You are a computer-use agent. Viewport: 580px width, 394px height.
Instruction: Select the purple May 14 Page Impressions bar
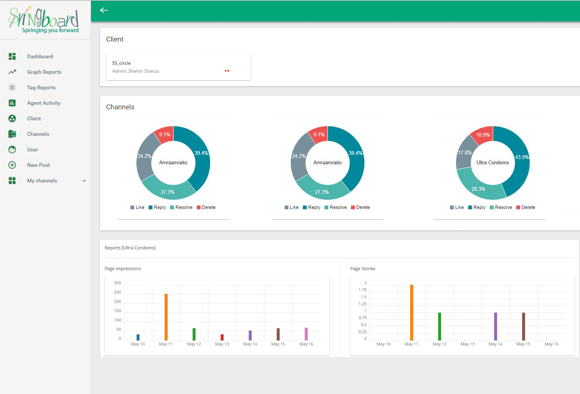(250, 335)
